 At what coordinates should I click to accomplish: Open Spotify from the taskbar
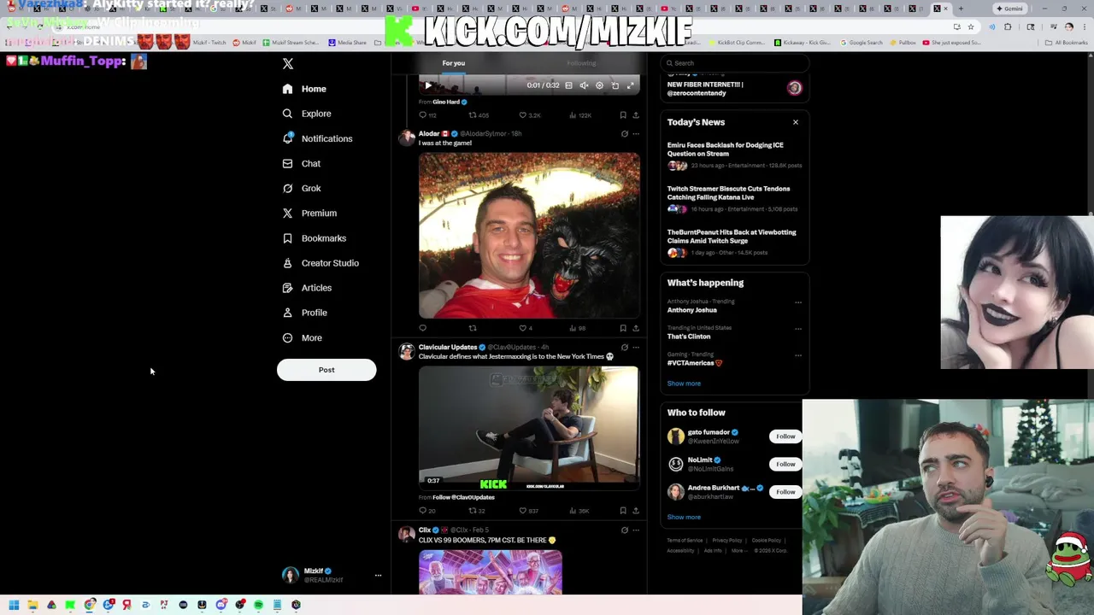[258, 605]
